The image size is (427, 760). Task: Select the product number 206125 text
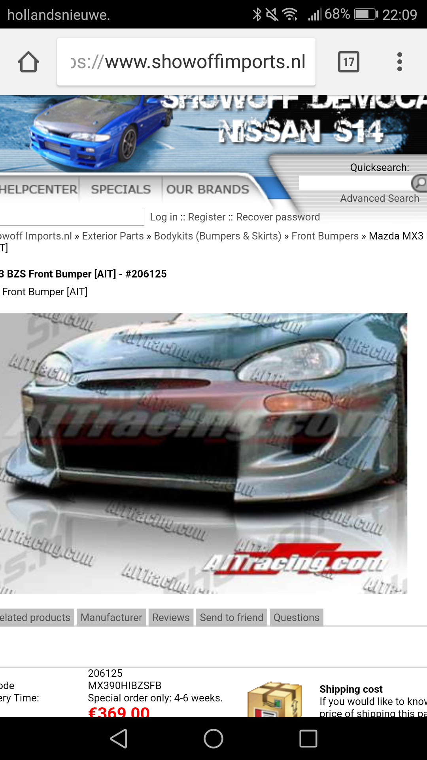pyautogui.click(x=105, y=673)
